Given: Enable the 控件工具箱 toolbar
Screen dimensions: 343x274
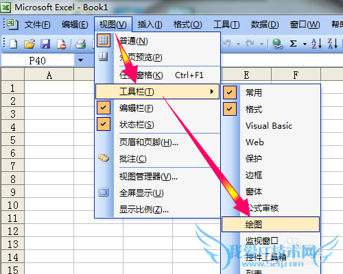Looking at the screenshot, I should point(271,258).
